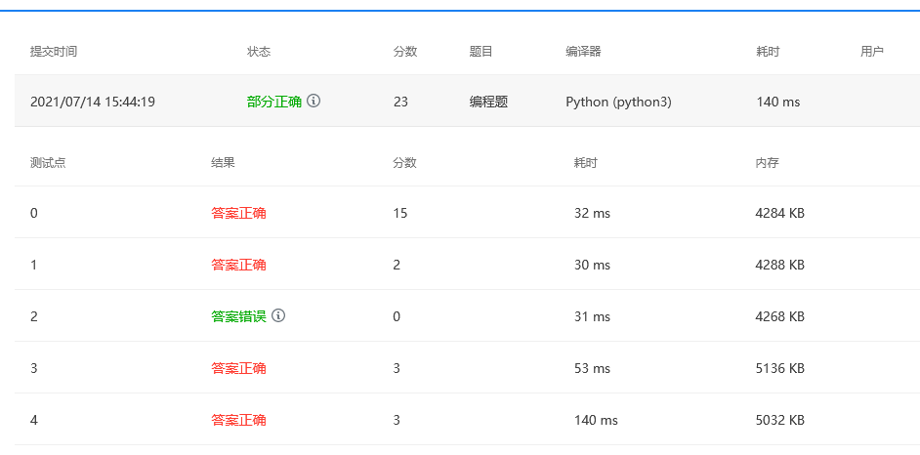
Task: Open info icon beside 答案错误 result
Action: pyautogui.click(x=278, y=316)
